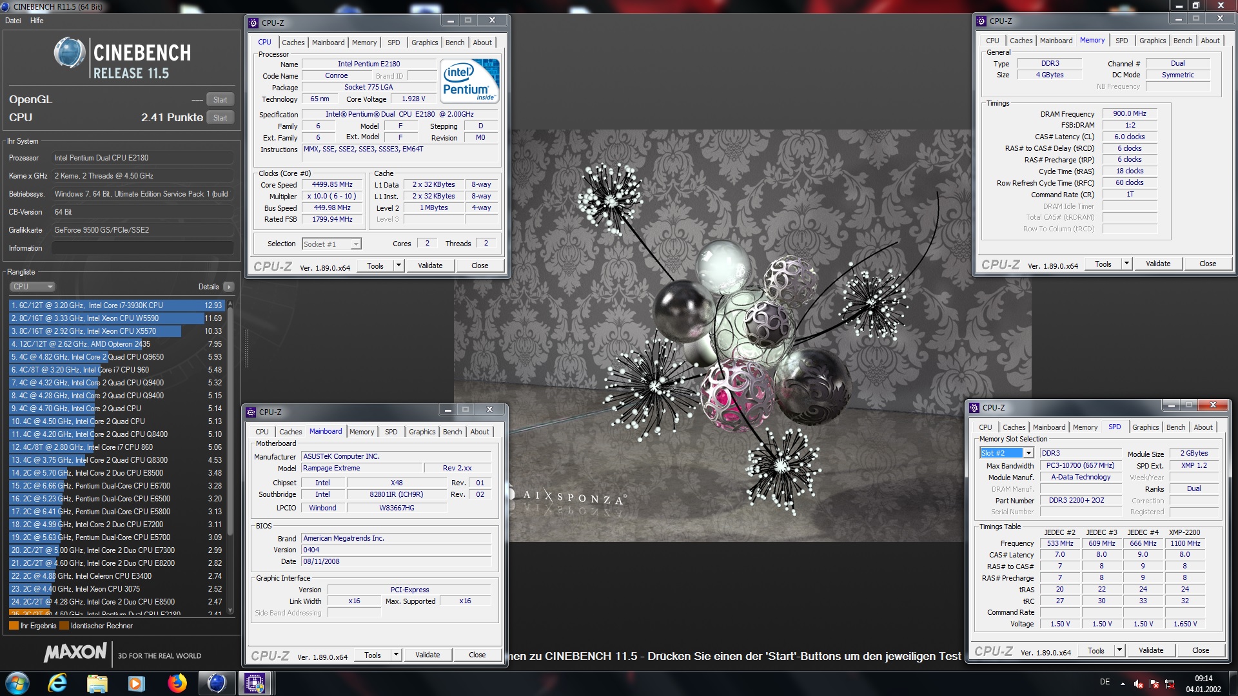Click CPU-Z title icon in Memory window
Screen dimensions: 1238x696
point(981,21)
